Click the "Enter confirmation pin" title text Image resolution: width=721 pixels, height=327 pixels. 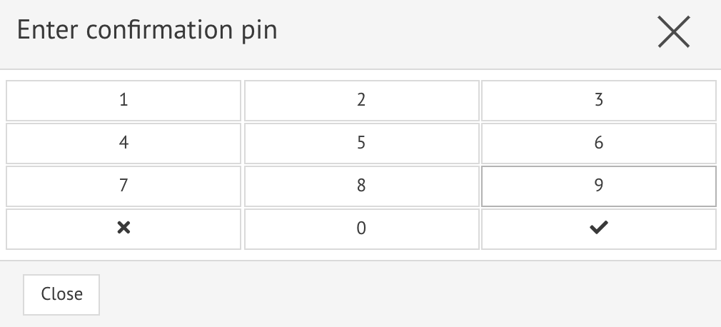pyautogui.click(x=147, y=31)
